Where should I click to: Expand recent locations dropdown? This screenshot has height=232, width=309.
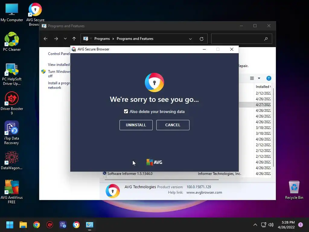[x=65, y=39]
